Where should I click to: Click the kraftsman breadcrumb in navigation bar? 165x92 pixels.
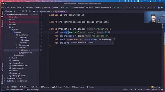click(30, 8)
